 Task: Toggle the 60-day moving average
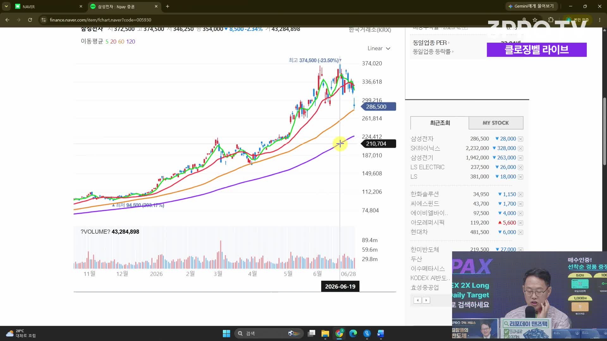click(x=121, y=42)
